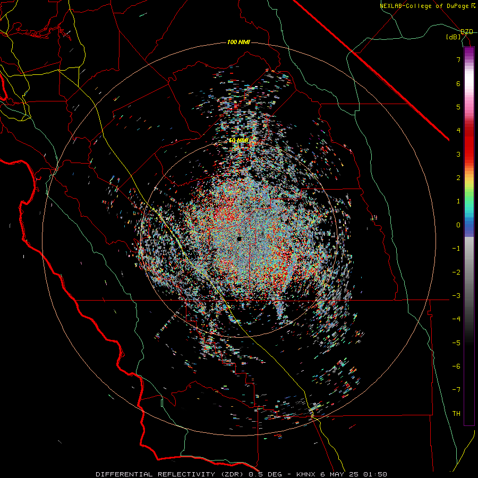Click the -4 value on the ZDR scale
The width and height of the screenshot is (478, 478).
[x=456, y=319]
